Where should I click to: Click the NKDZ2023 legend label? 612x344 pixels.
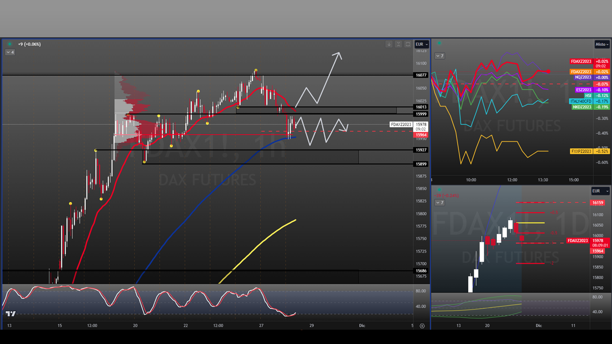(582, 107)
